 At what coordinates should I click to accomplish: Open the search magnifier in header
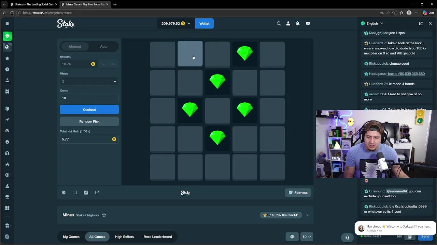click(x=279, y=23)
